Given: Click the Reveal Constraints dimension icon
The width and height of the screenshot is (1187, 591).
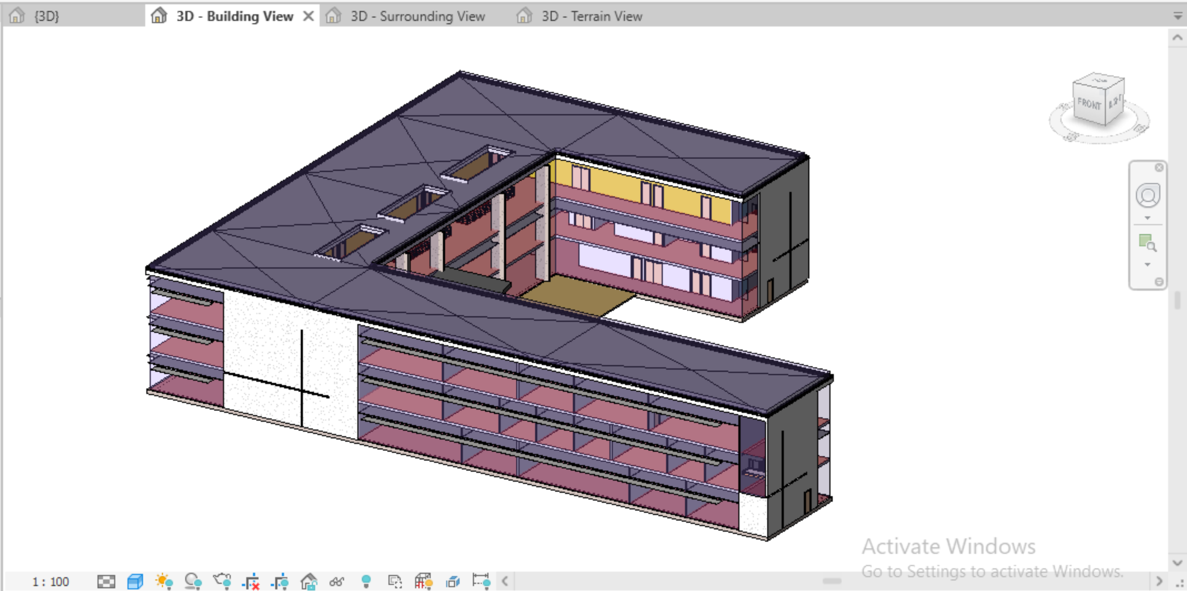Looking at the screenshot, I should click(481, 581).
